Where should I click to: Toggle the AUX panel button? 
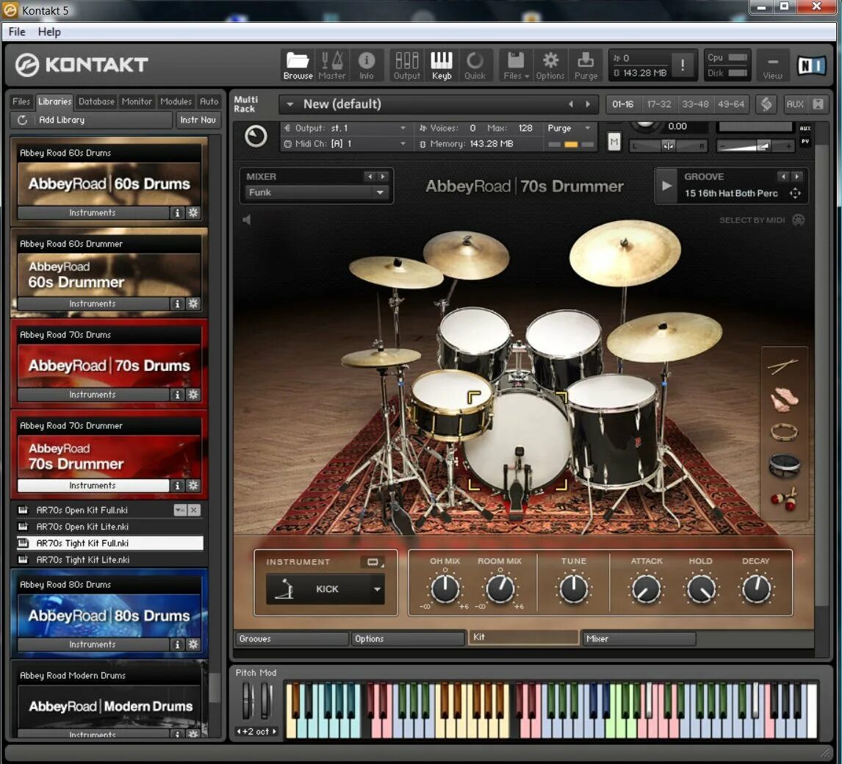point(795,104)
